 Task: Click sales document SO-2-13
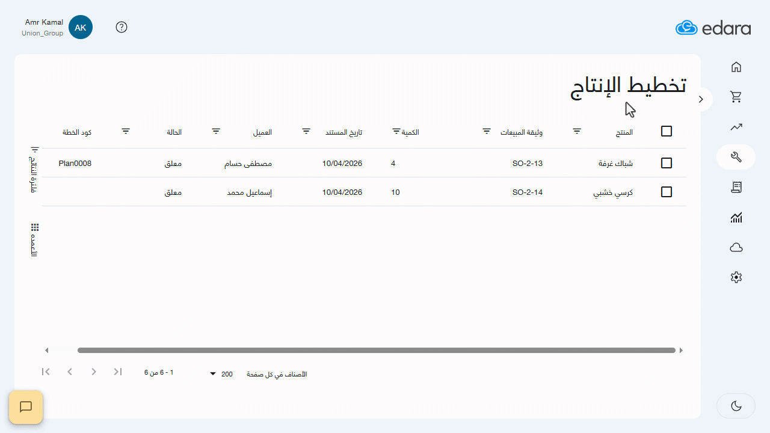tap(528, 163)
